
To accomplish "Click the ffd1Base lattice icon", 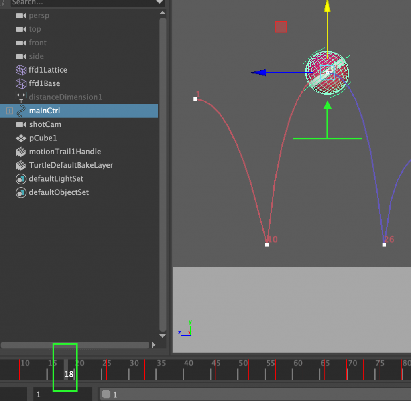I will 21,83.
